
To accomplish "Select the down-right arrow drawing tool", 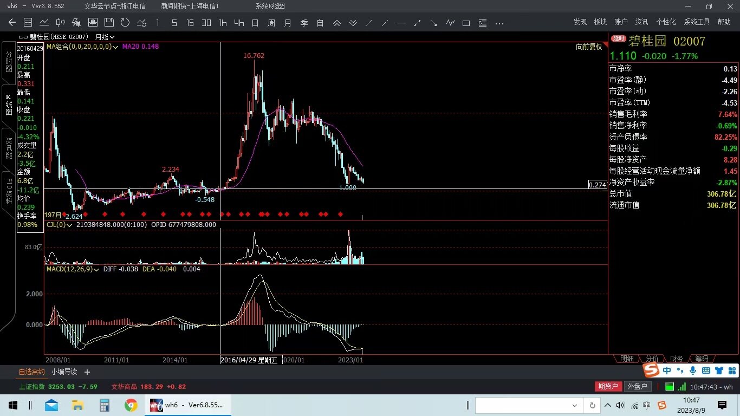I will 434,23.
